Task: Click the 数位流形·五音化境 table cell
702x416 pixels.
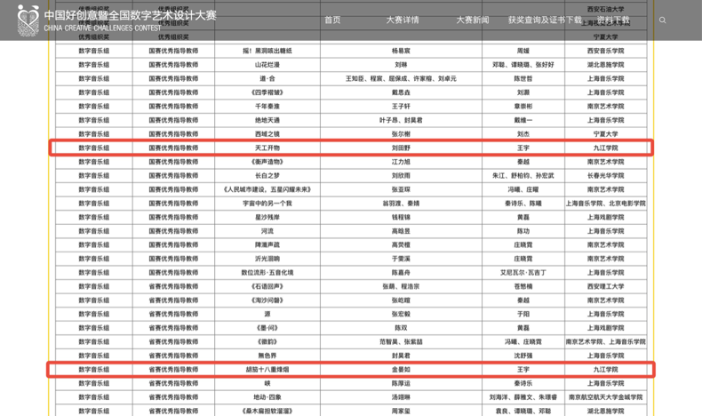Action: pos(267,273)
